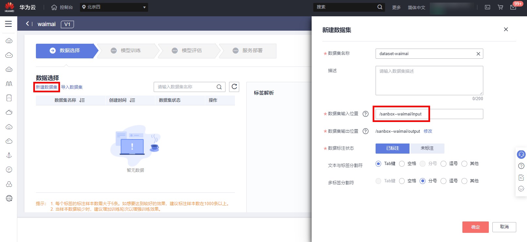The height and width of the screenshot is (242, 527).
Task: Open the messages mail icon with 99+ badge
Action: point(513,7)
